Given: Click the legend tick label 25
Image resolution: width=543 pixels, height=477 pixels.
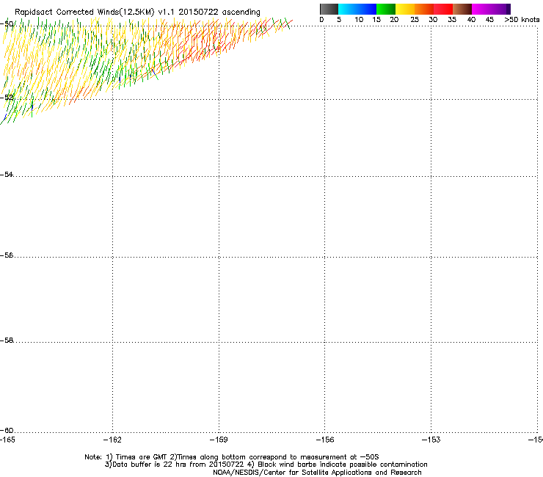Looking at the screenshot, I should click(x=415, y=20).
